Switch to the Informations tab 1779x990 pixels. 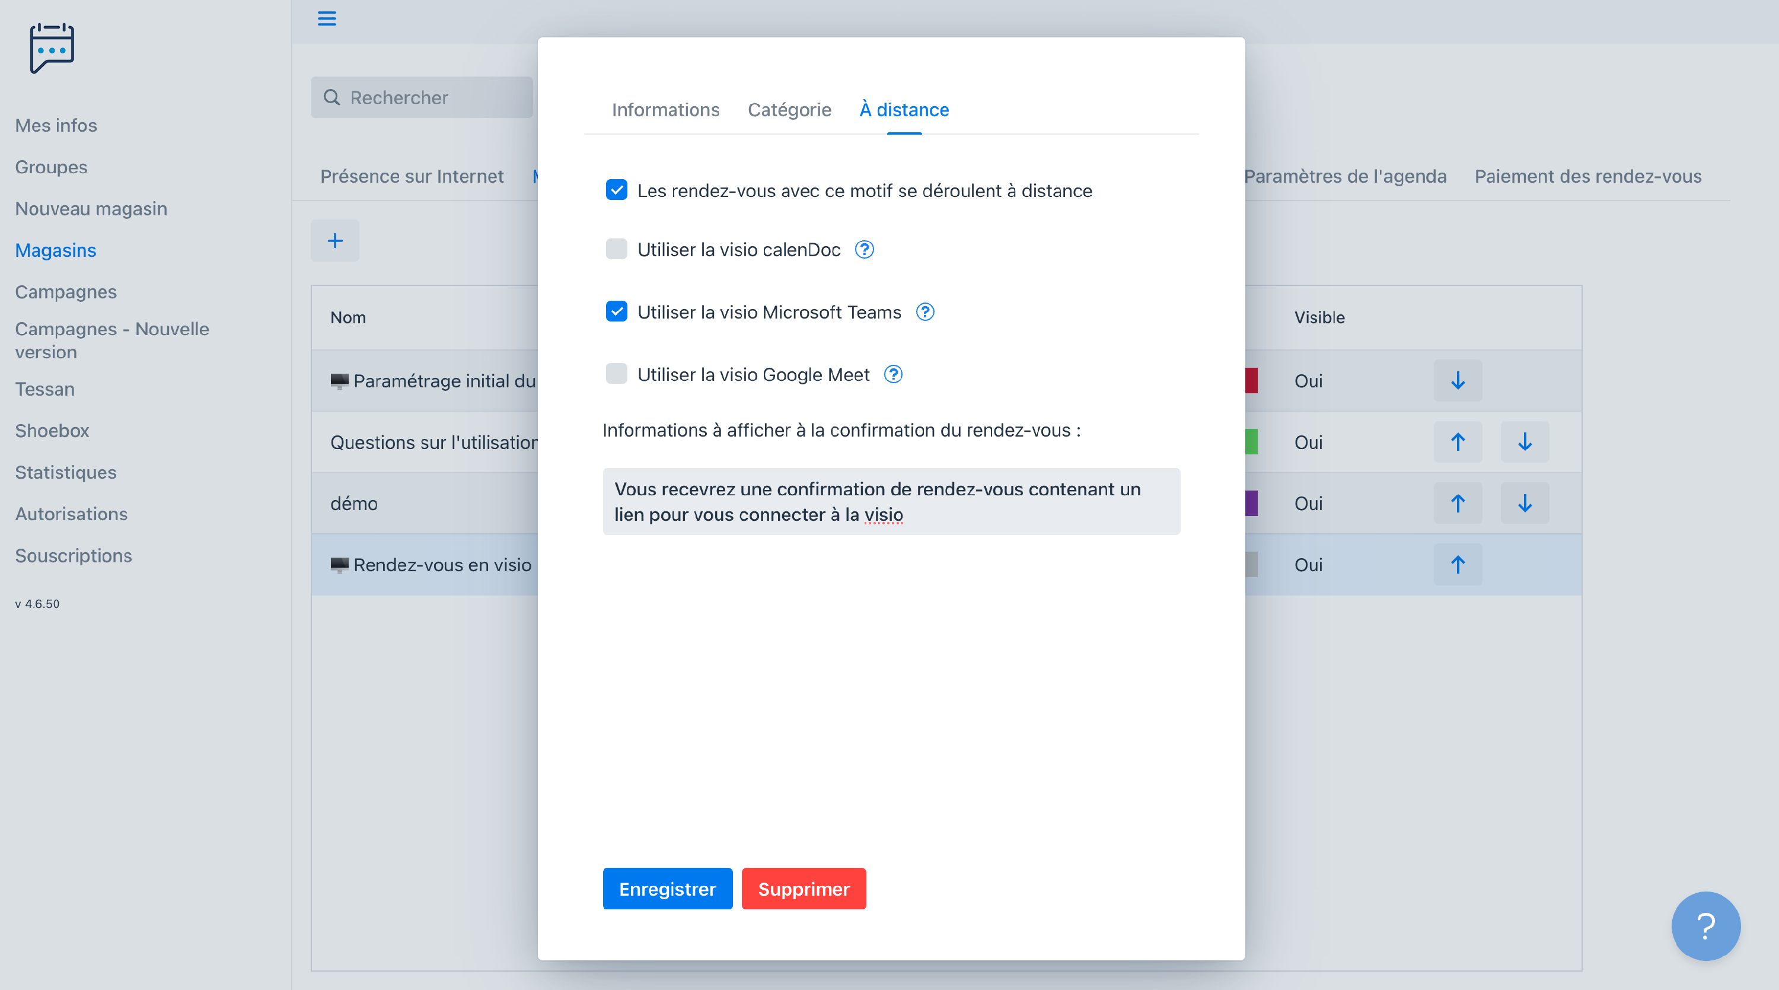pyautogui.click(x=665, y=109)
